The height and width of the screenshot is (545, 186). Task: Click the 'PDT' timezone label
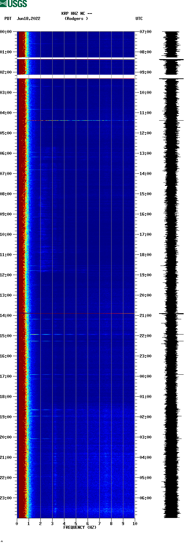[8, 19]
